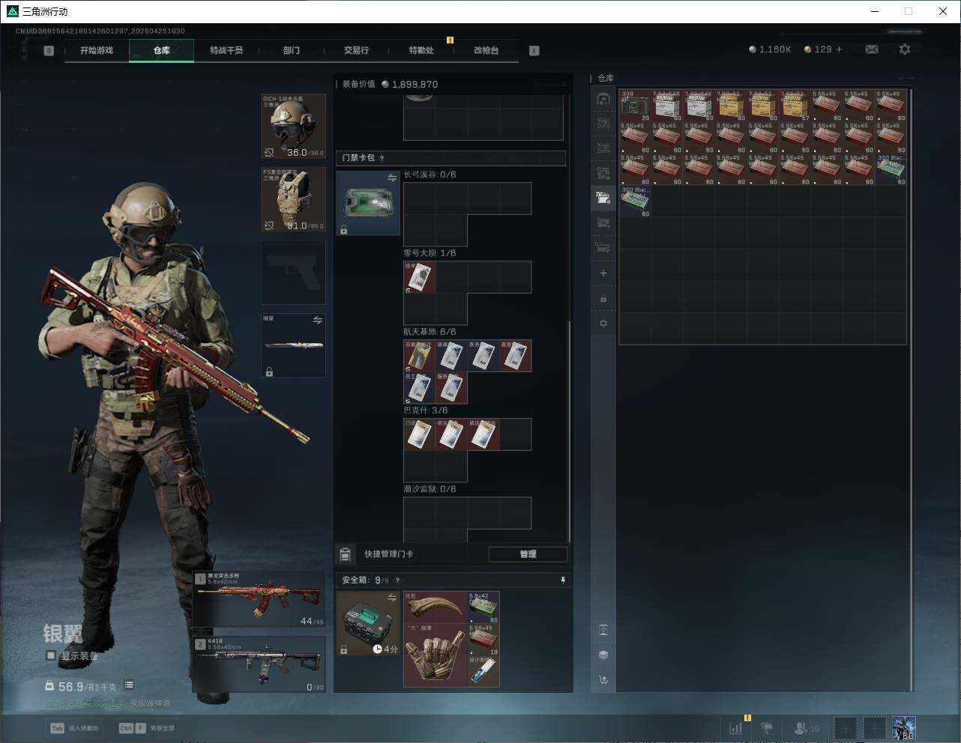Click the swap arrows on keycard pack
Image resolution: width=961 pixels, height=743 pixels.
tap(392, 178)
